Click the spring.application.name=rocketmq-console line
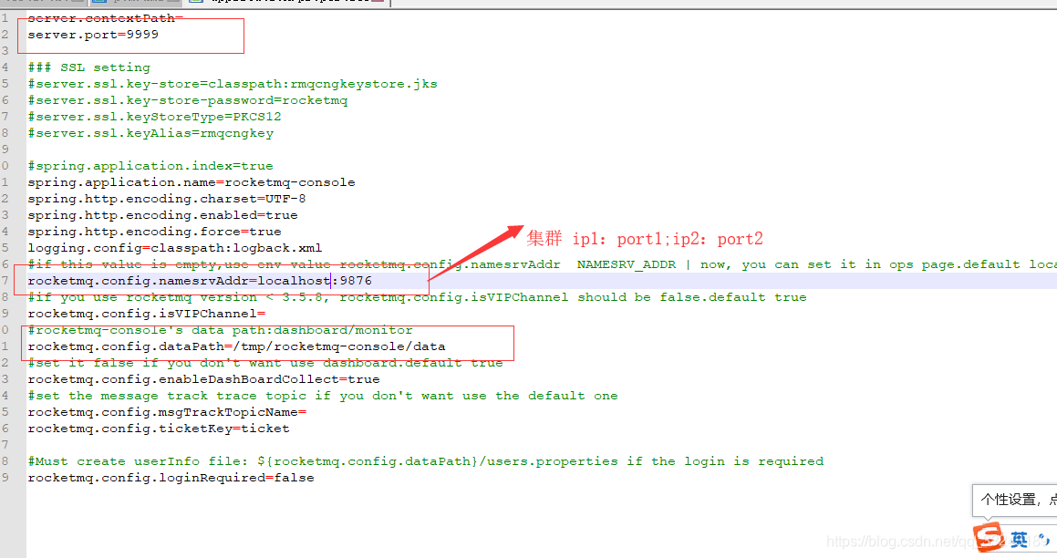The width and height of the screenshot is (1057, 558). click(x=192, y=182)
